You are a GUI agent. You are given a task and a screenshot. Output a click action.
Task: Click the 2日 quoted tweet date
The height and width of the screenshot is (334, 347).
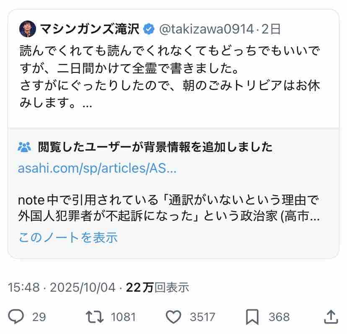271,29
